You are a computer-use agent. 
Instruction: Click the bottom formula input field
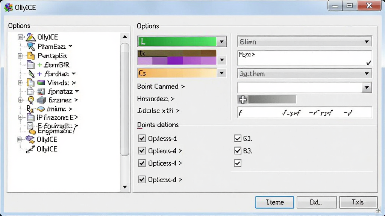coord(305,112)
